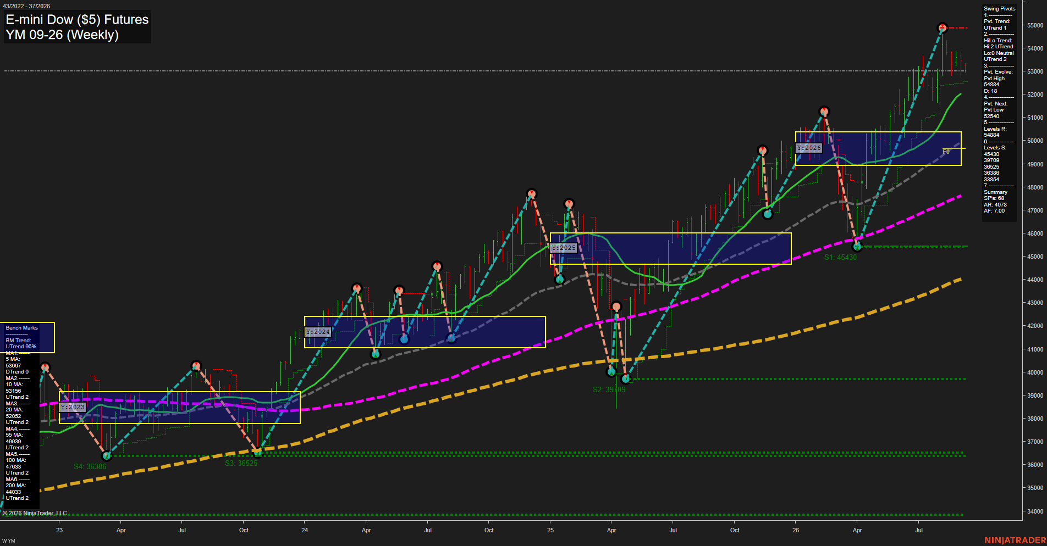This screenshot has width=1047, height=546.
Task: Click the F0 marker in the 2026 box
Action: coord(946,152)
